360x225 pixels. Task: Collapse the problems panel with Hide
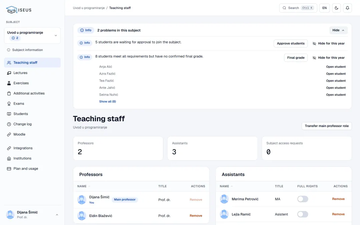coord(338,30)
